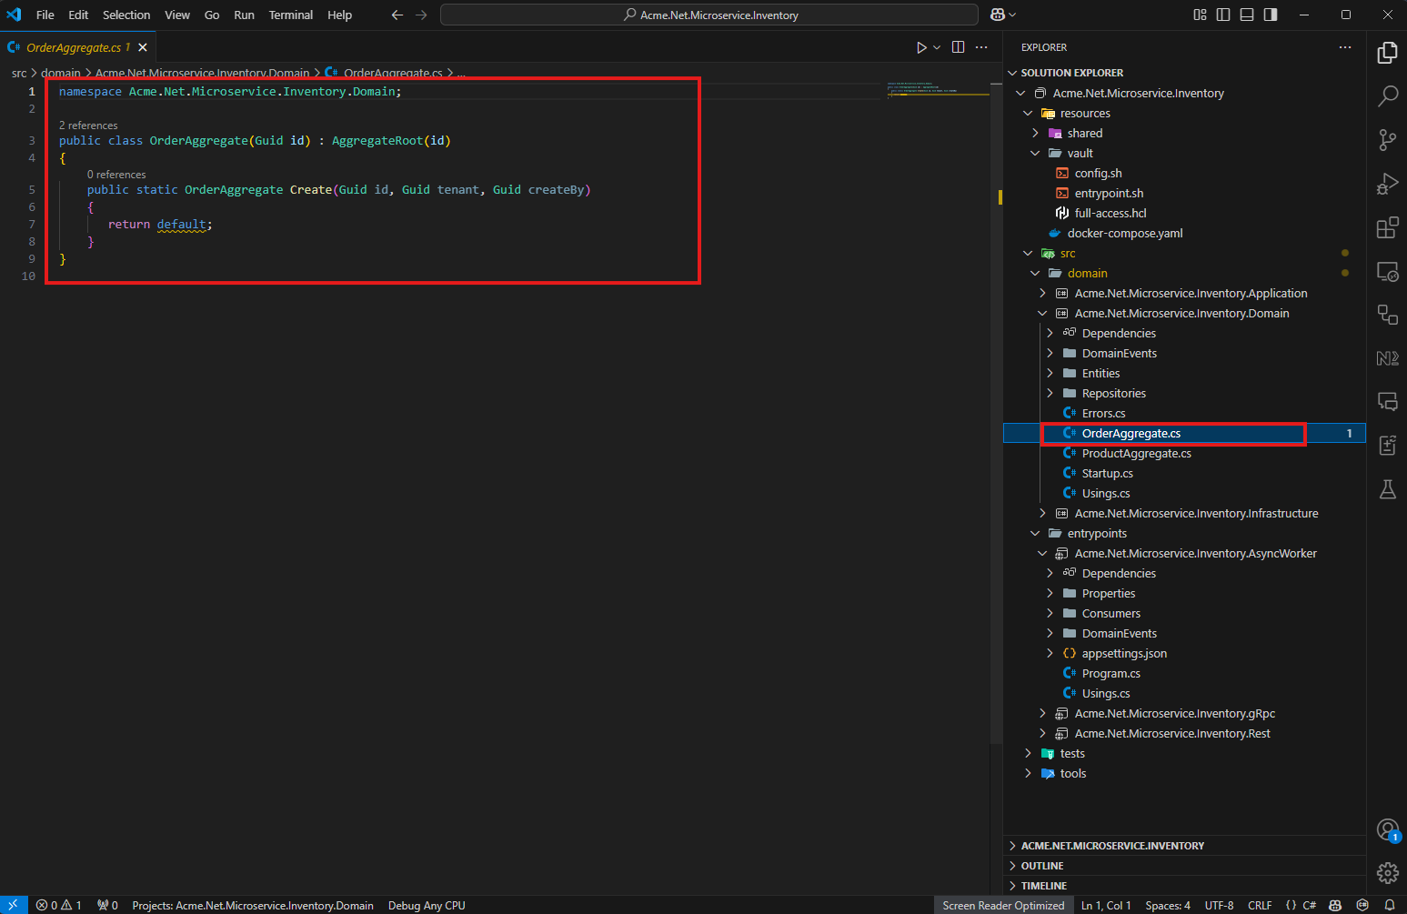1407x914 pixels.
Task: Open the Copilot dropdown chevron
Action: pos(1012,15)
